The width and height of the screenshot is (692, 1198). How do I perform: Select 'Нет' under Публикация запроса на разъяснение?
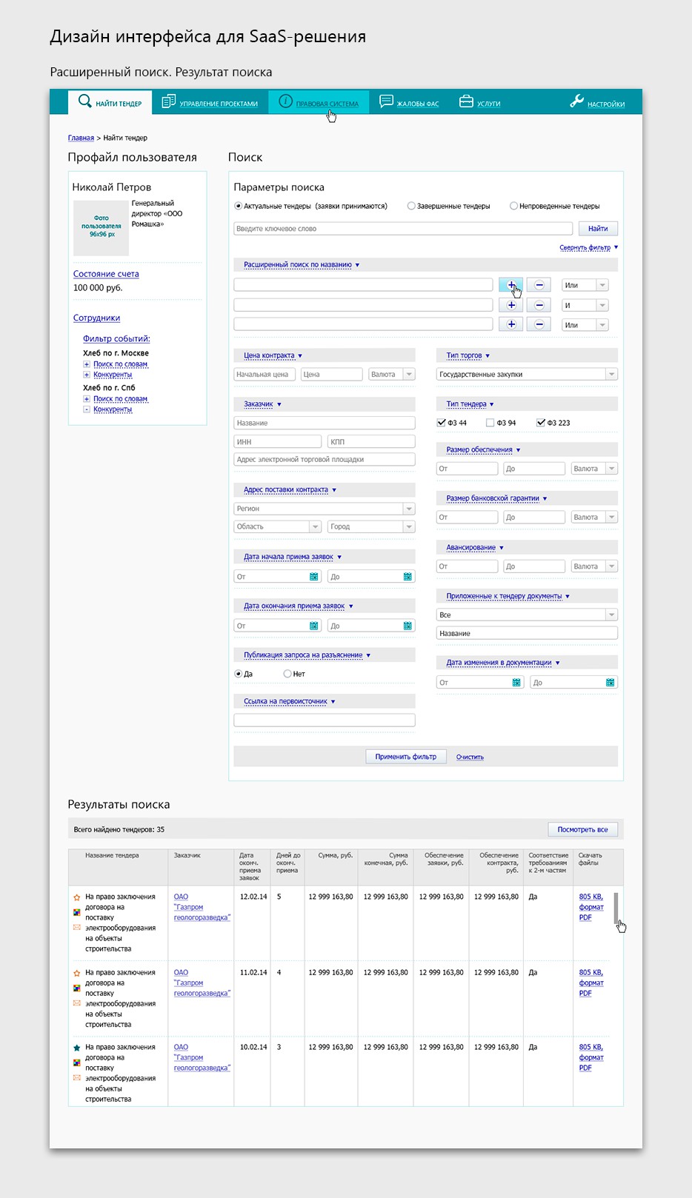point(287,674)
